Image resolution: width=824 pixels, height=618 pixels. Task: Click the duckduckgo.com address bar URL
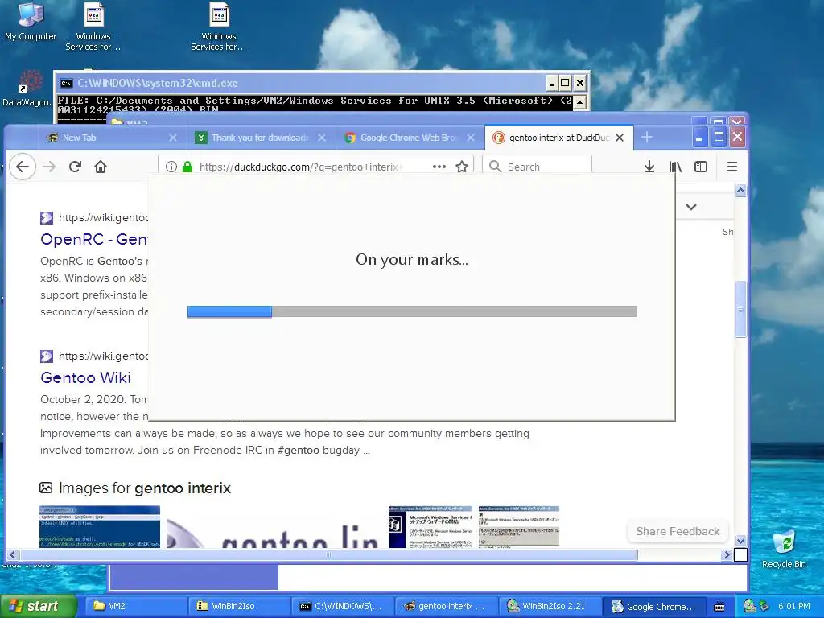click(x=301, y=167)
